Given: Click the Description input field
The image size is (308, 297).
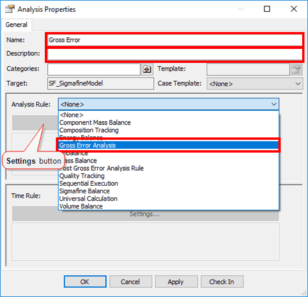Looking at the screenshot, I should click(175, 54).
